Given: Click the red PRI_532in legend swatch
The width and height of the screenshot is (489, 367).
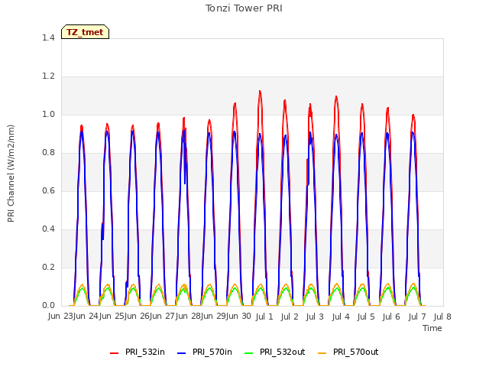Looking at the screenshot, I should click(x=114, y=352).
